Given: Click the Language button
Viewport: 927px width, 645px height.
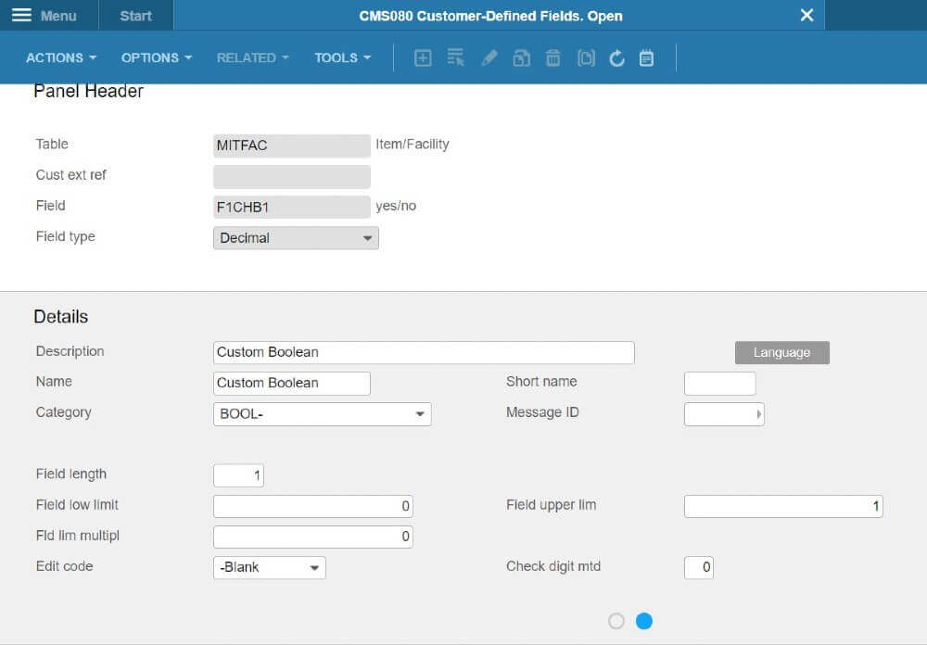Looking at the screenshot, I should tap(781, 352).
